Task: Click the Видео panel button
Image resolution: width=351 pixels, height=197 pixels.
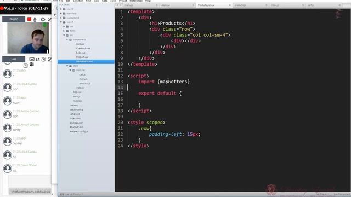Action: point(14,19)
